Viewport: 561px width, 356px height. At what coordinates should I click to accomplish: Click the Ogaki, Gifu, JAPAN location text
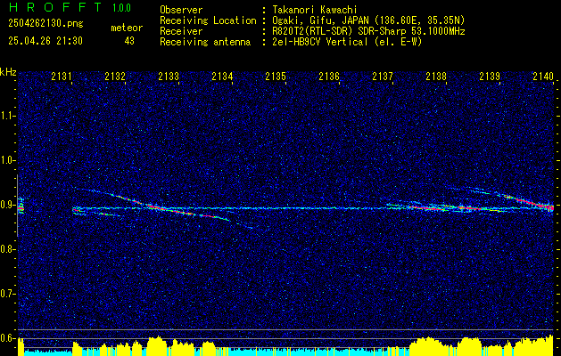pyautogui.click(x=368, y=20)
